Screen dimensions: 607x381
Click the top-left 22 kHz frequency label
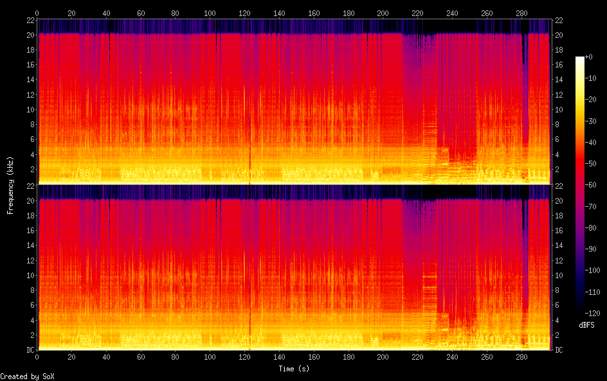pos(30,21)
